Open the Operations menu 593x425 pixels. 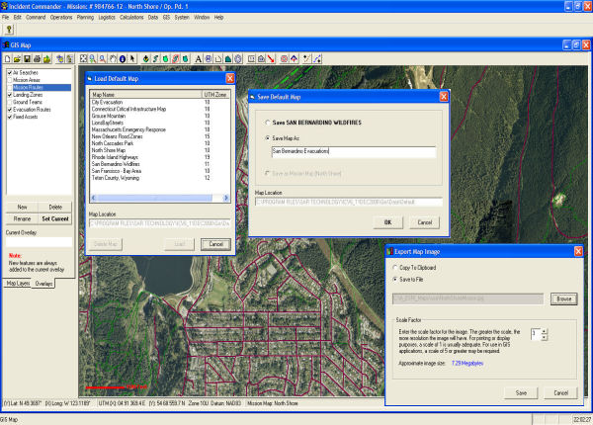tap(61, 18)
